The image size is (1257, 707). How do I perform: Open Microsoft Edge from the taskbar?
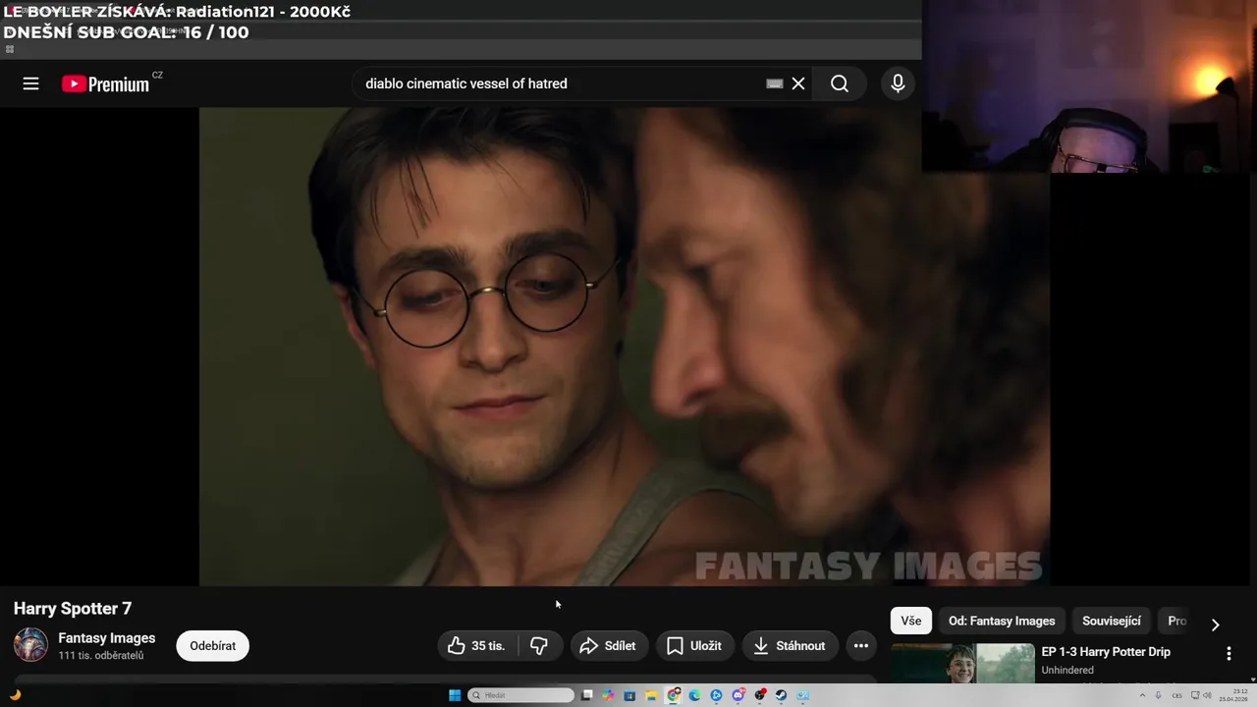tap(694, 695)
